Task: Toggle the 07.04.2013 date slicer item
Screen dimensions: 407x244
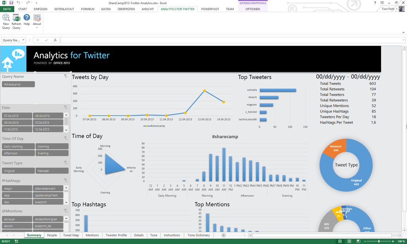Action: [17, 116]
